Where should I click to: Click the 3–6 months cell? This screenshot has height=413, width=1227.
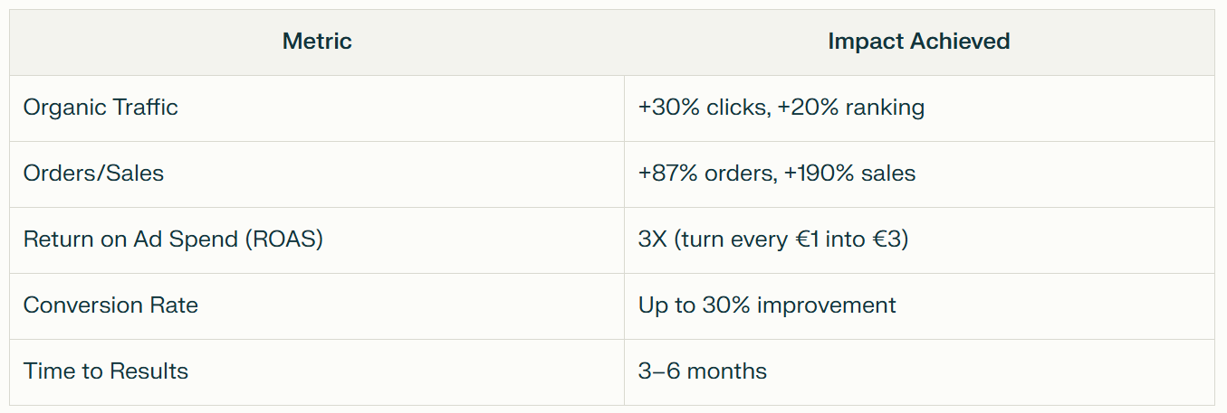[x=919, y=372]
